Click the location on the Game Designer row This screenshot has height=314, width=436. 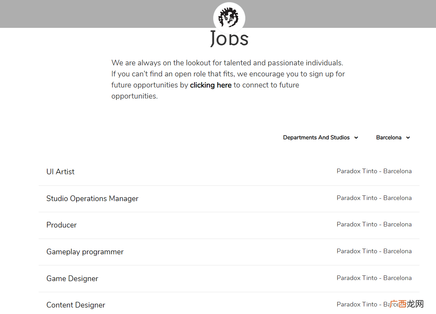[374, 278]
